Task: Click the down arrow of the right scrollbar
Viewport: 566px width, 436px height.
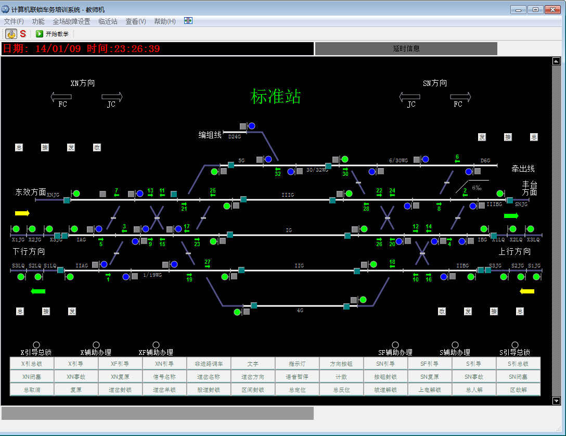Action: 556,401
